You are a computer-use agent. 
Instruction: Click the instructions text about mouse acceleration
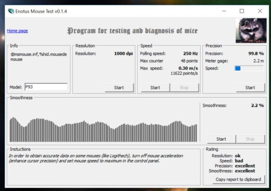pos(96,158)
